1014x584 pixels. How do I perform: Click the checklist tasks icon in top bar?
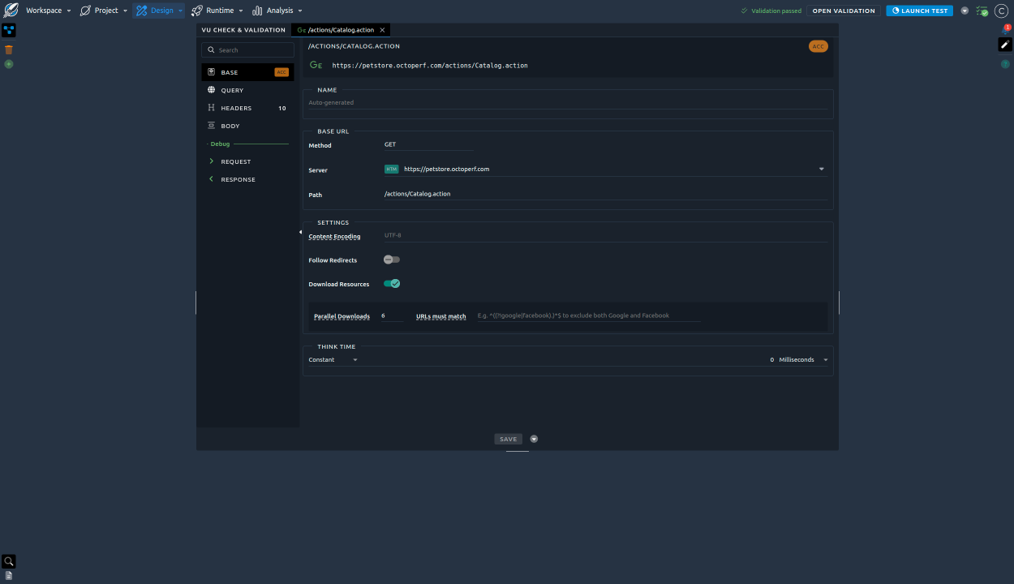pyautogui.click(x=982, y=11)
